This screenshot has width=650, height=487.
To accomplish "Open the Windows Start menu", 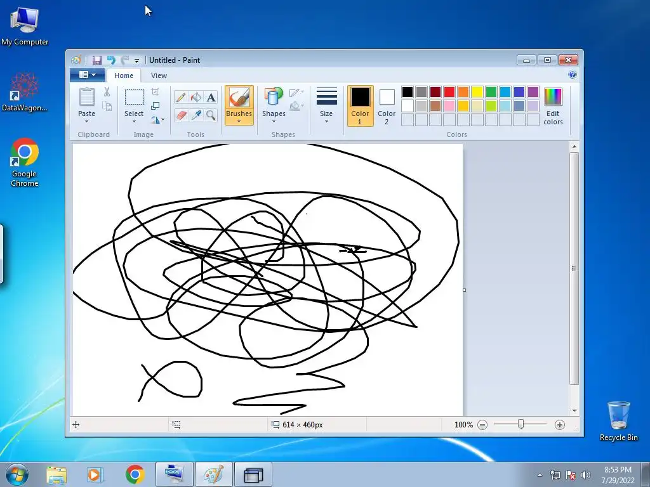I will pos(17,474).
